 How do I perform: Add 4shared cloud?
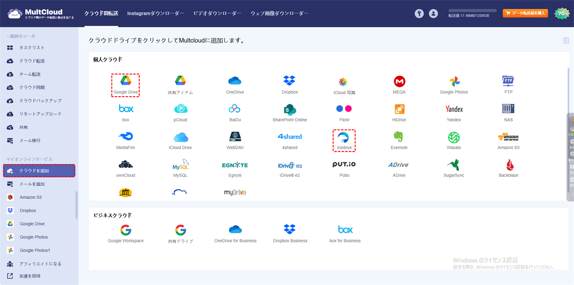(290, 141)
